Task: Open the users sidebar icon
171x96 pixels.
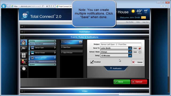Action: 24,62
